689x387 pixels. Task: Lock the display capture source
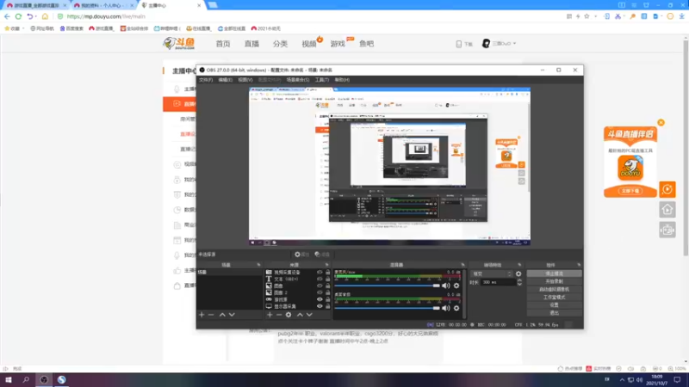328,306
